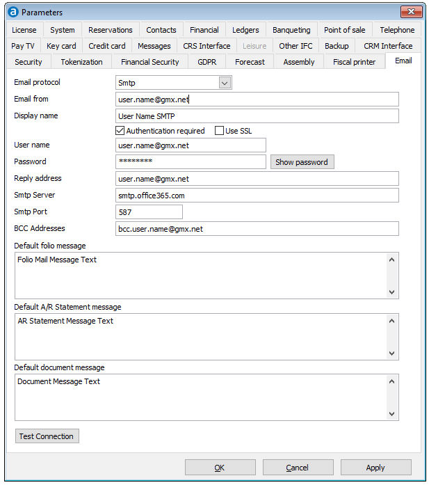The width and height of the screenshot is (429, 485).
Task: Select the GDPR tab
Action: pyautogui.click(x=207, y=62)
